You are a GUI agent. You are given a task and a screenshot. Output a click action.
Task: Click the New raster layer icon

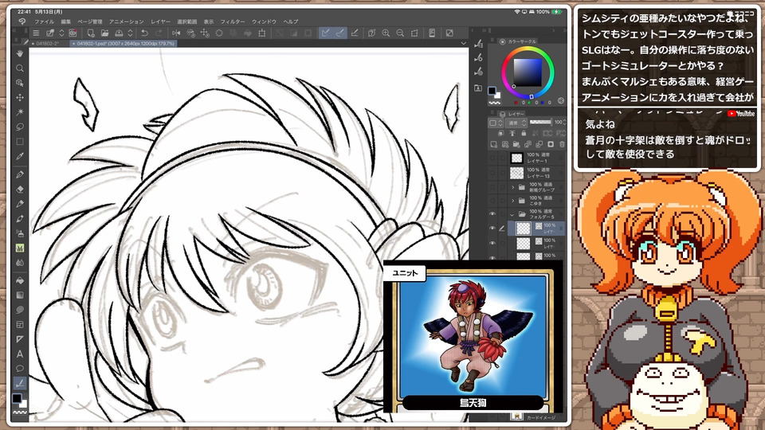[494, 144]
